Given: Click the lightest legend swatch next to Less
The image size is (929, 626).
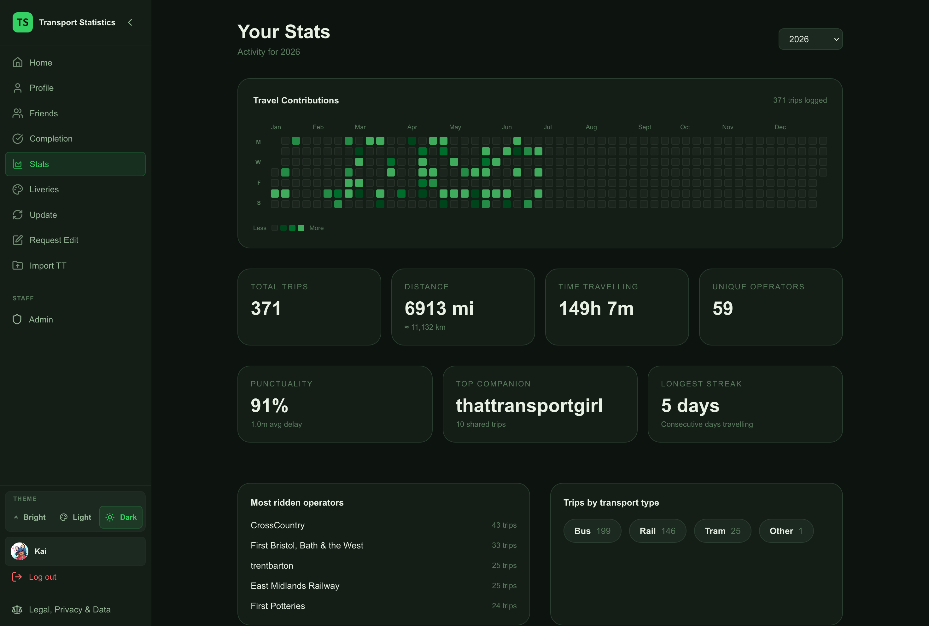Looking at the screenshot, I should coord(275,228).
